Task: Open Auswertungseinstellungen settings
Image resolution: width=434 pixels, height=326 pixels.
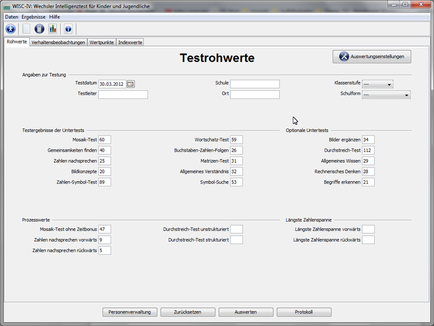Action: (372, 57)
